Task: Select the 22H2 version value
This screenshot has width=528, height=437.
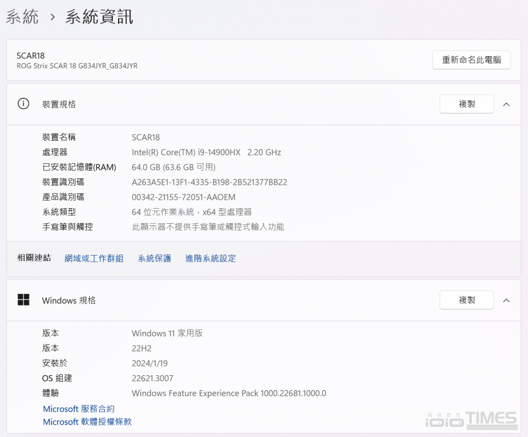Action: (x=142, y=348)
